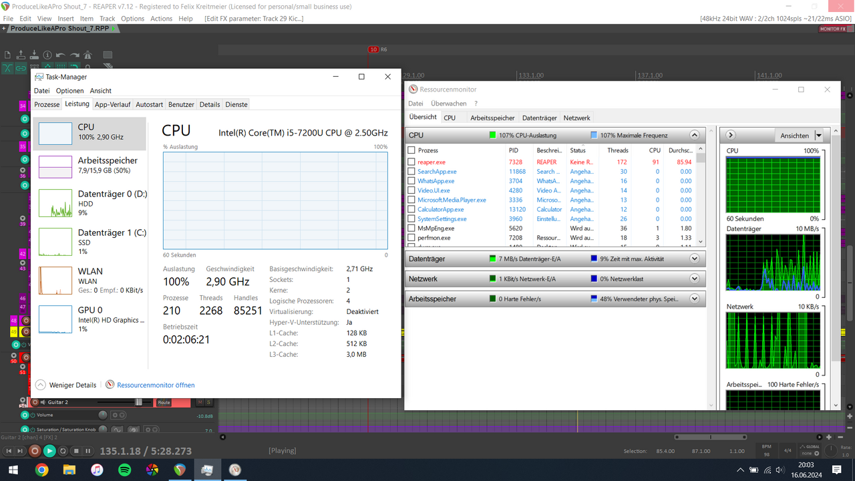Click REAPER's Undo arrow icon
The width and height of the screenshot is (855, 481).
pos(61,55)
